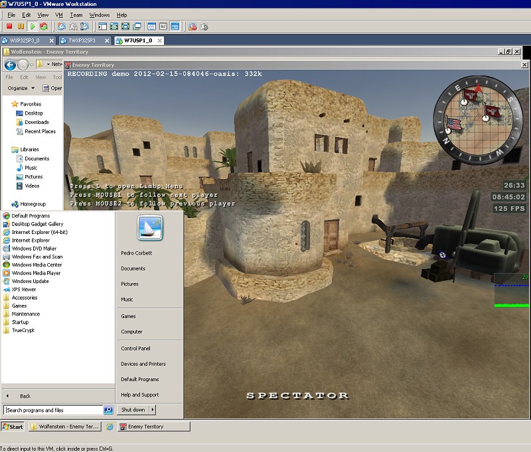Screen dimensions: 531x452
Task: Click the start menu search magnifier
Action: point(108,410)
